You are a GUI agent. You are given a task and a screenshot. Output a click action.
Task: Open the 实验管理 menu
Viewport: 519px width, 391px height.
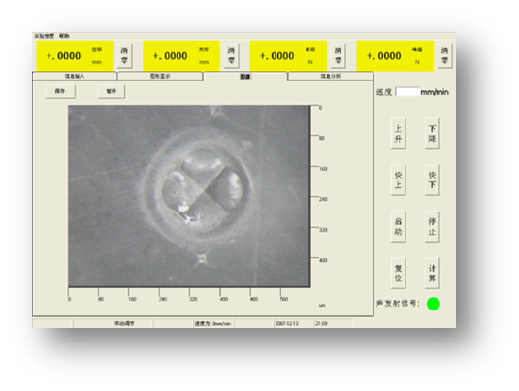coord(45,36)
